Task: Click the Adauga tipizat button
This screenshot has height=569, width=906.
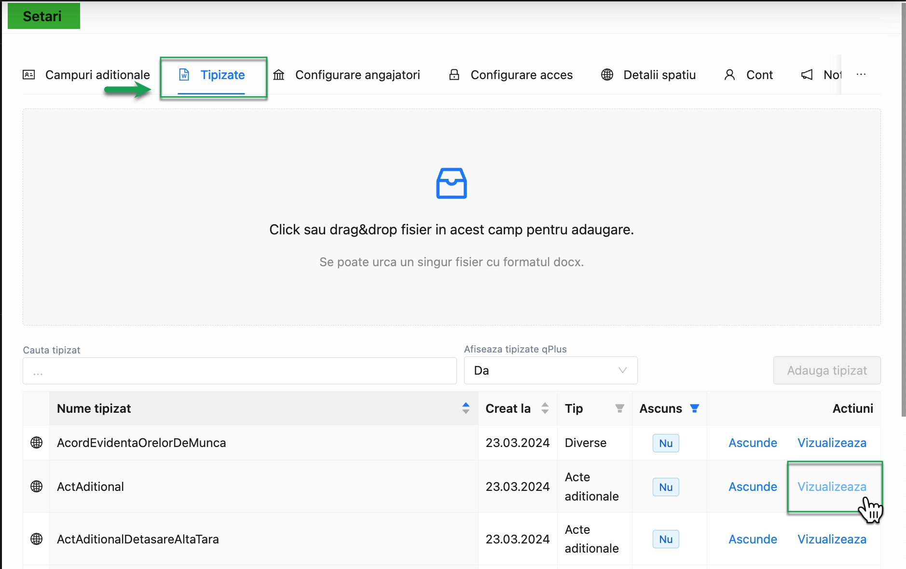Action: [827, 370]
